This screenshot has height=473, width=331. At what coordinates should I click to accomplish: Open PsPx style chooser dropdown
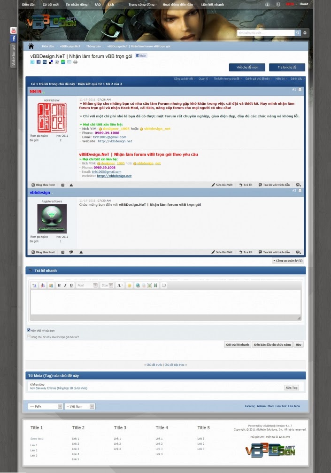[45, 406]
